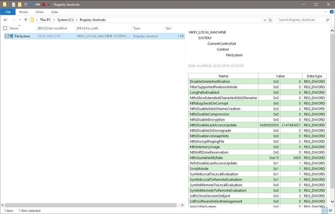
Task: Click the FileSystem registry shortcut icon
Action: coord(11,37)
